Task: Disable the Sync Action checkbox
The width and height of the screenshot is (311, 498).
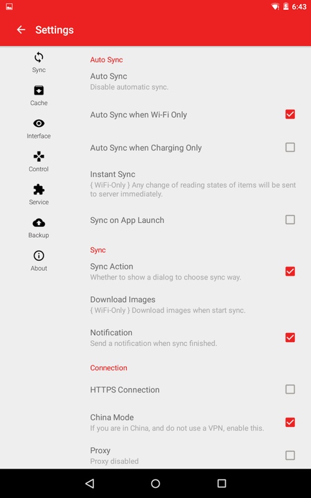Action: 290,271
